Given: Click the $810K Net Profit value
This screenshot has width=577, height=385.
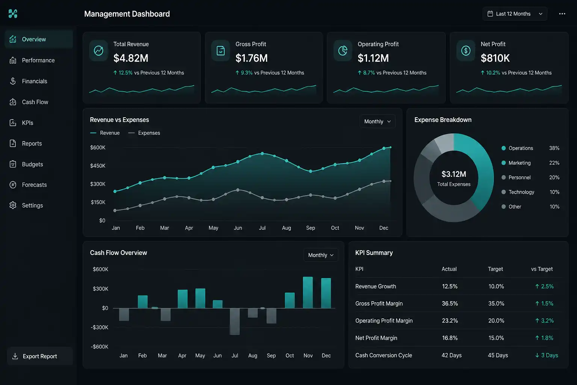Looking at the screenshot, I should tap(495, 58).
